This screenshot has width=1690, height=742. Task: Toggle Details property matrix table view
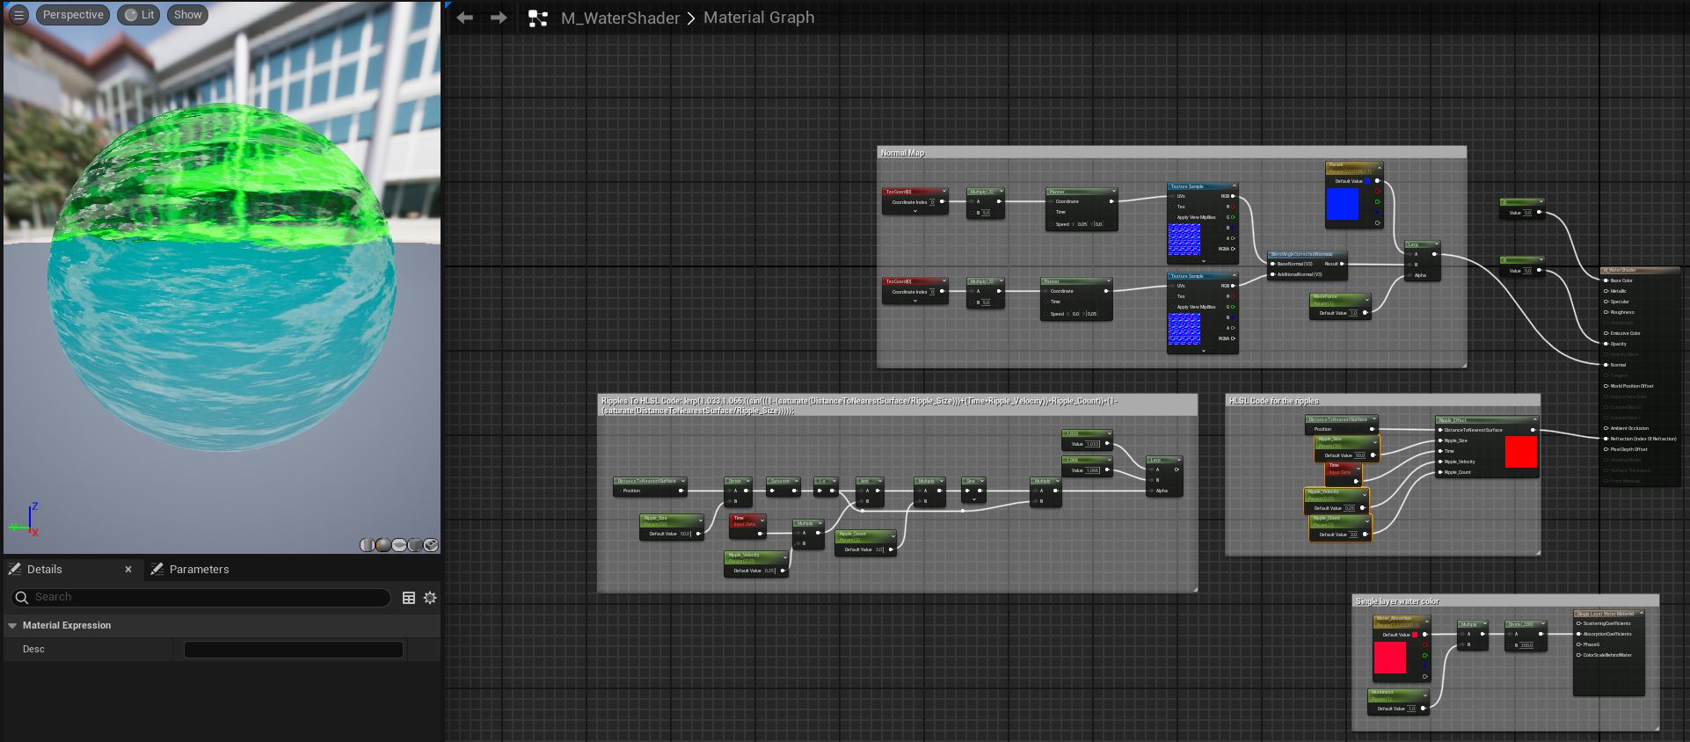[x=409, y=598]
